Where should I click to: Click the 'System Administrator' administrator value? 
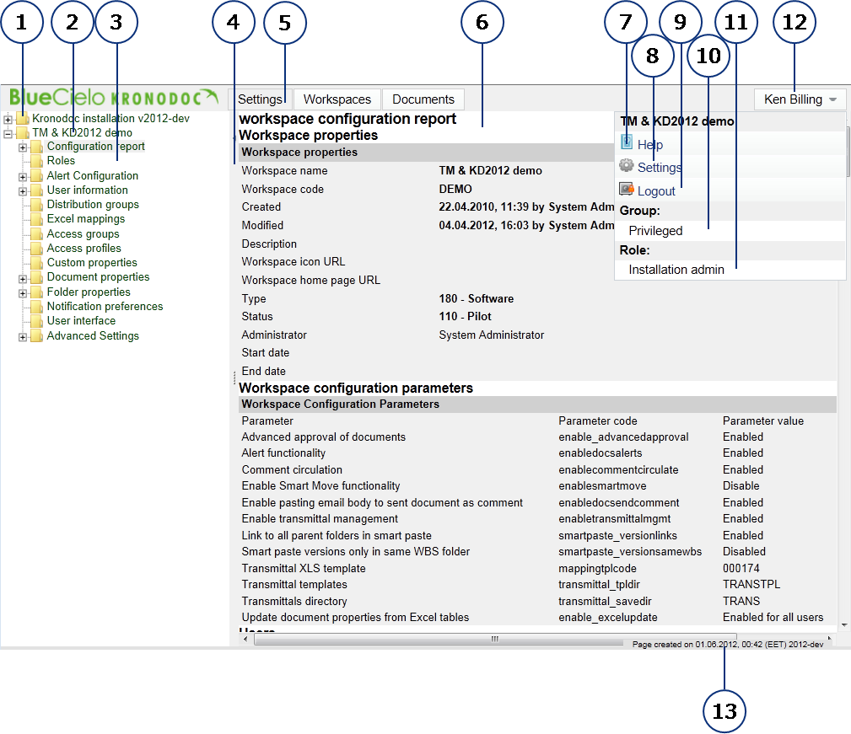pos(491,335)
